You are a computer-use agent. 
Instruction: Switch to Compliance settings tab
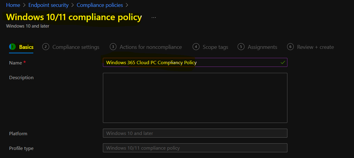point(76,47)
